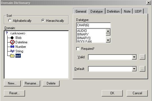Click the clock icon for Datetime

tap(12, 42)
